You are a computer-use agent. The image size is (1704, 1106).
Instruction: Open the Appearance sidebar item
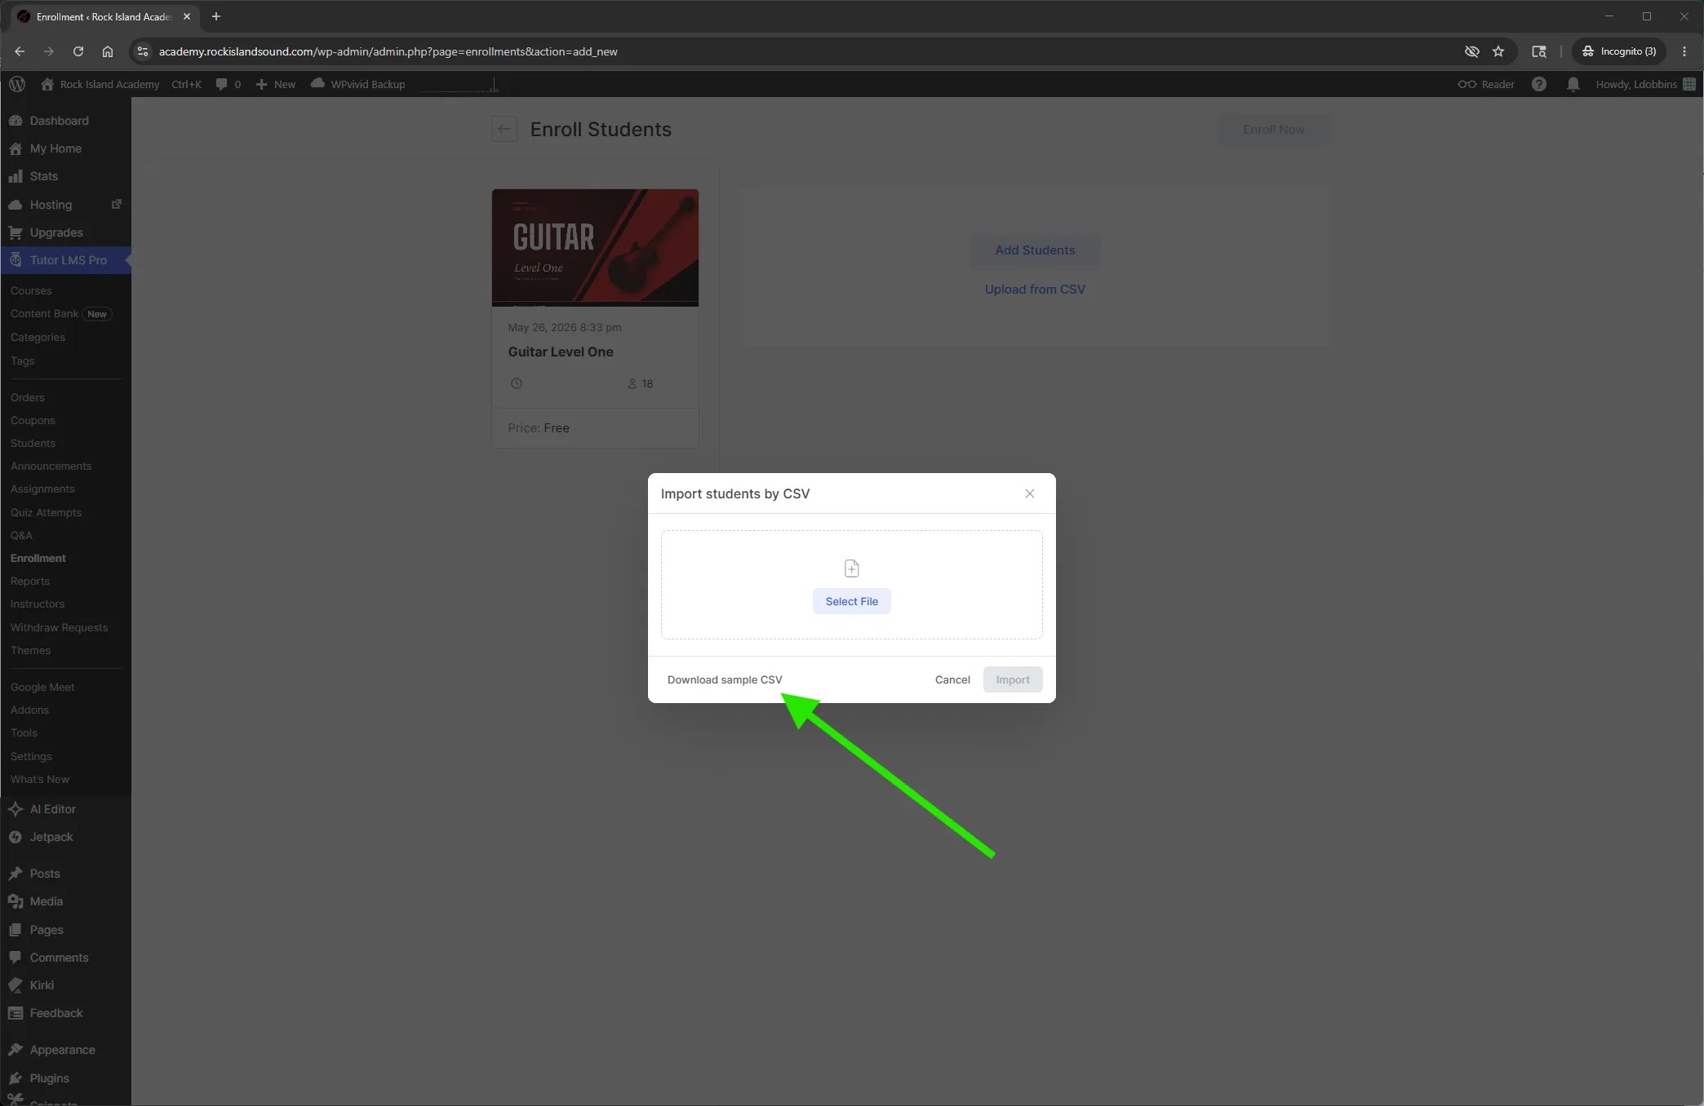62,1050
